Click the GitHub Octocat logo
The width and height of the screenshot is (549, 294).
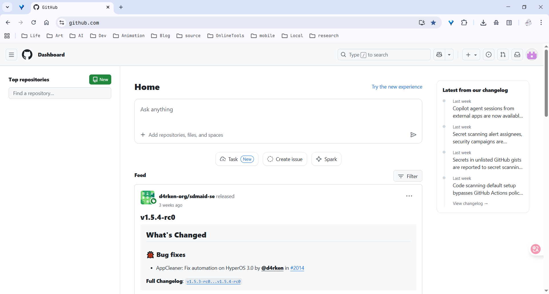tap(27, 55)
